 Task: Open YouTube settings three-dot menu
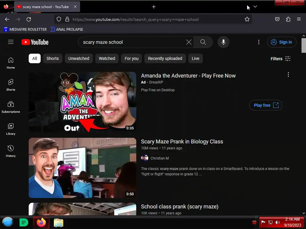click(259, 42)
